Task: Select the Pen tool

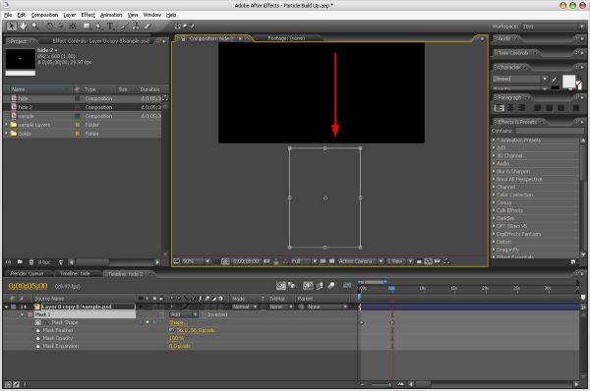Action: tap(98, 26)
